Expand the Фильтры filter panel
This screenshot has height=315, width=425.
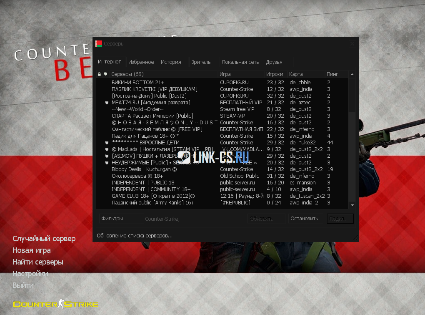tap(120, 219)
